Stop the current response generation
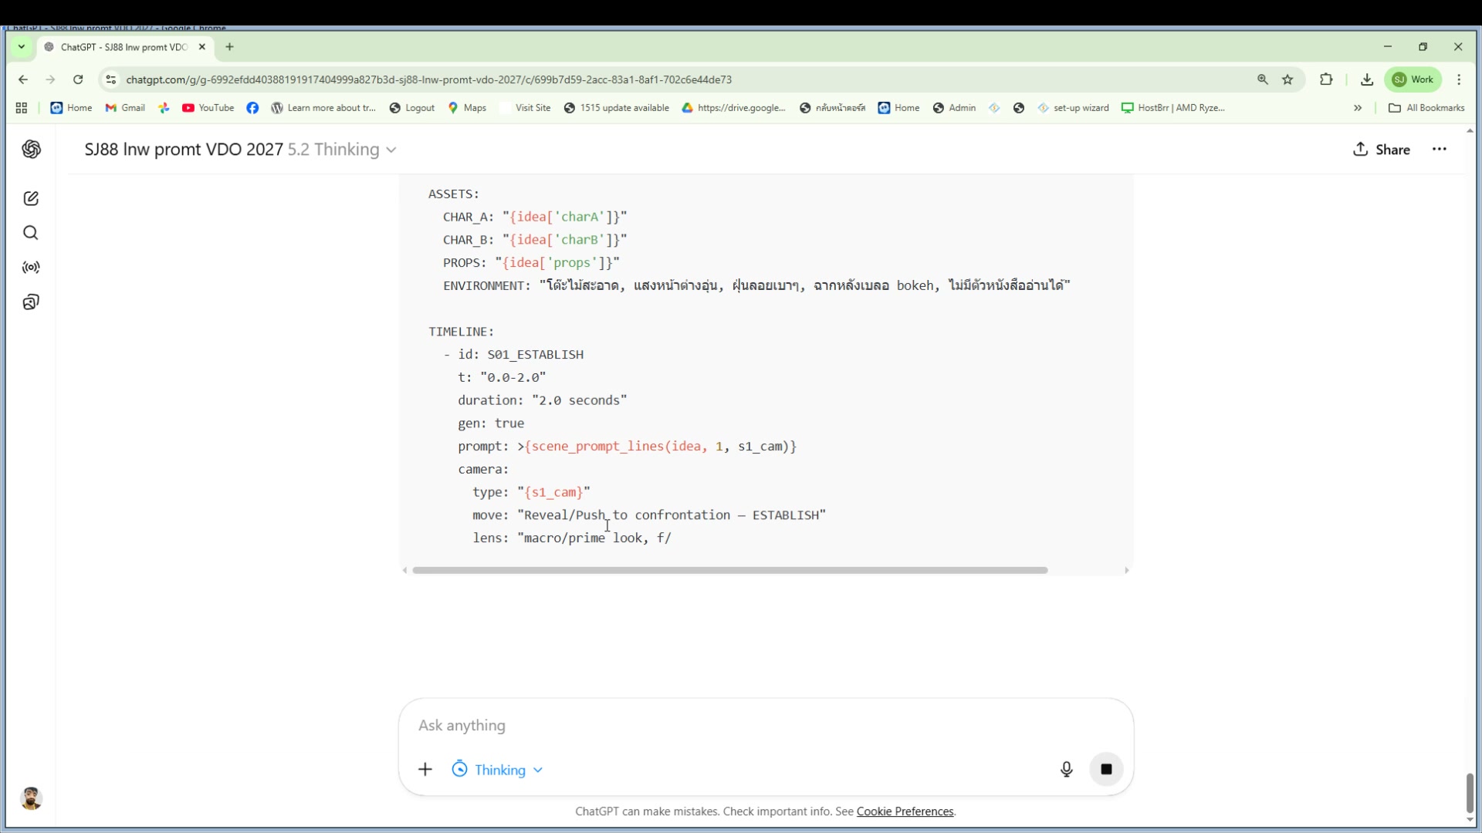Screen dimensions: 1482x833 (1106, 769)
